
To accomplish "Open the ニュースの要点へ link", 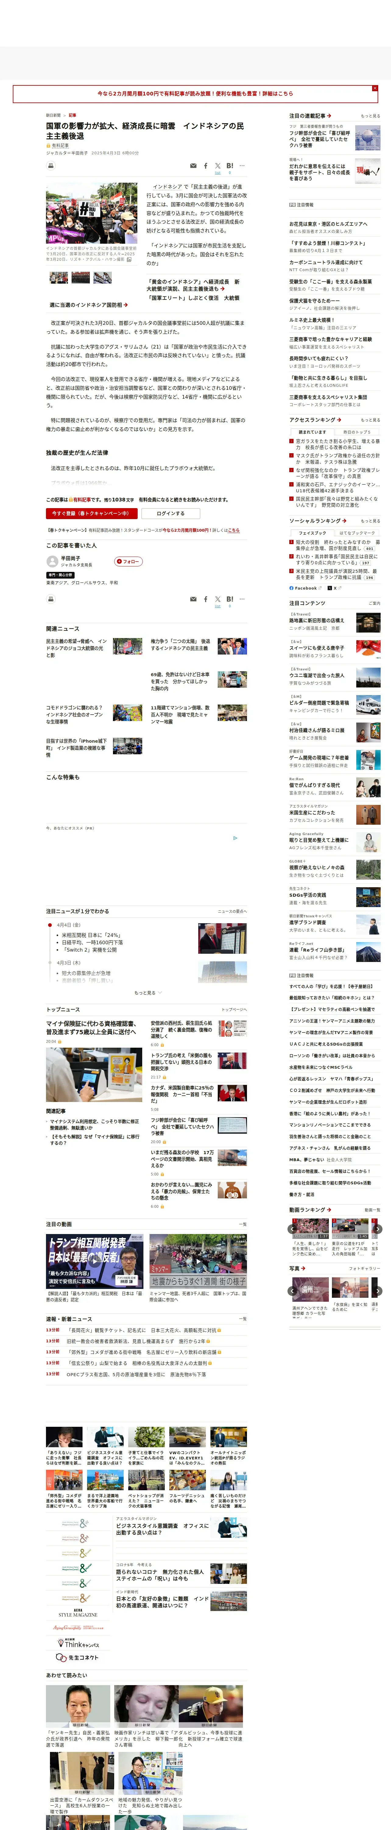I will [x=232, y=911].
